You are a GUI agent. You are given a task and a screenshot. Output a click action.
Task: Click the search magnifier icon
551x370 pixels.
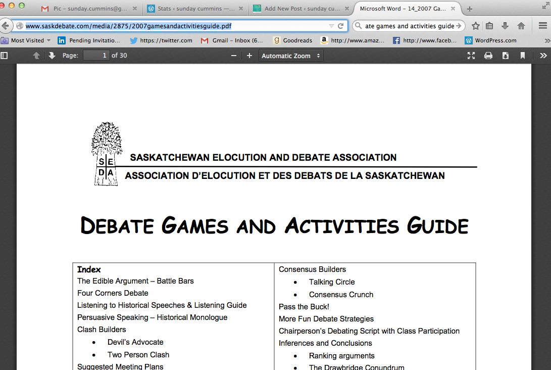pyautogui.click(x=358, y=26)
